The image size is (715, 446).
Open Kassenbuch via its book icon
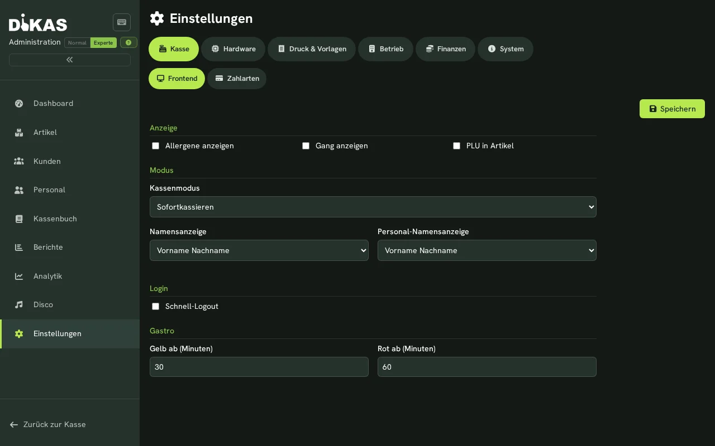(x=19, y=219)
